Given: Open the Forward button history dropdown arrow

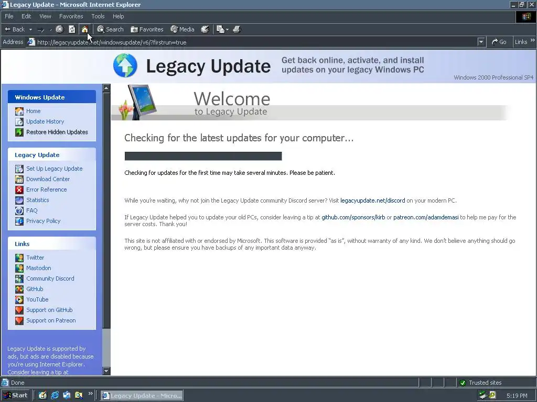Looking at the screenshot, I should click(51, 29).
